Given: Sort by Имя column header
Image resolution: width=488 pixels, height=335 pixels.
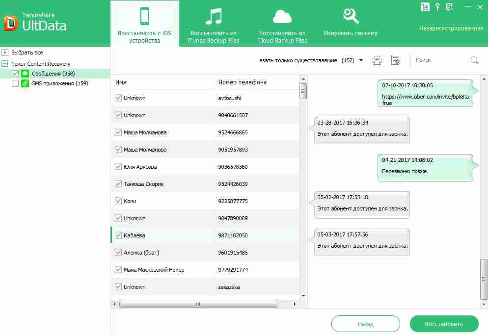Looking at the screenshot, I should 163,82.
